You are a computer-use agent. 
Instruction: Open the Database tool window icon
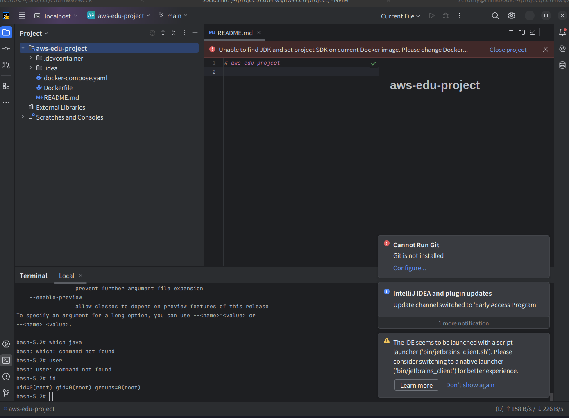(x=562, y=65)
